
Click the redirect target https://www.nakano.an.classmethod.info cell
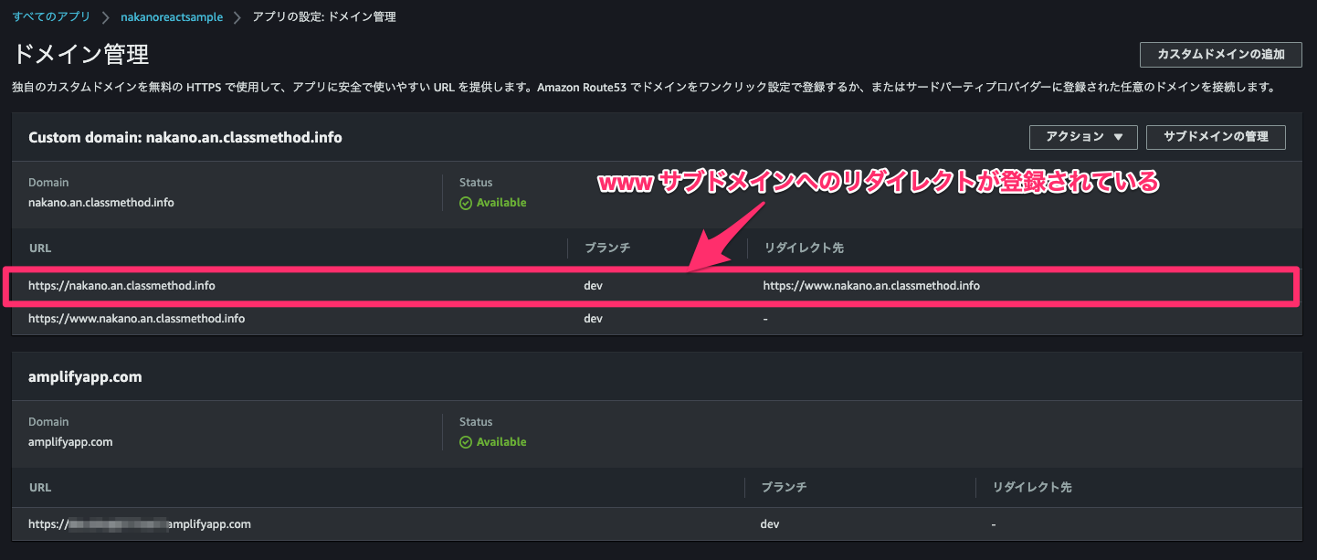[x=871, y=286]
